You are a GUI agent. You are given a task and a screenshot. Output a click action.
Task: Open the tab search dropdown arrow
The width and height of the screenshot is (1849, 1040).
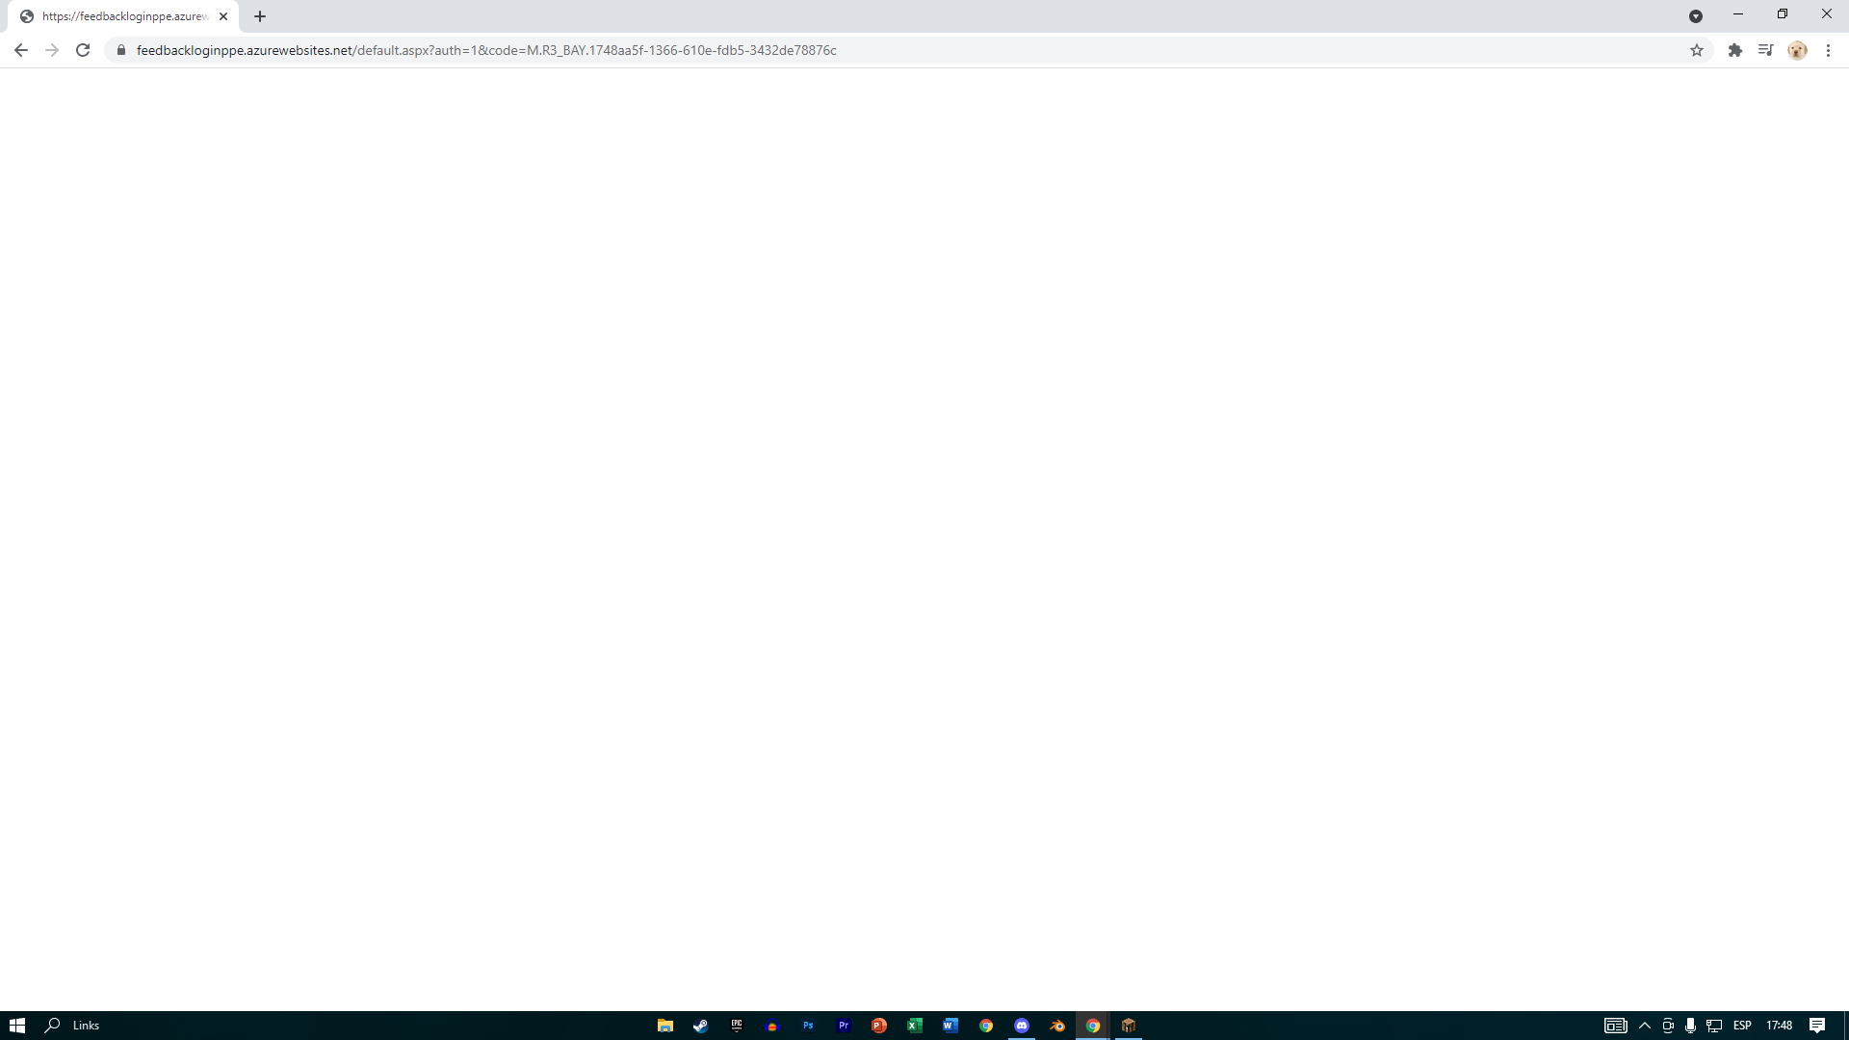tap(1696, 16)
